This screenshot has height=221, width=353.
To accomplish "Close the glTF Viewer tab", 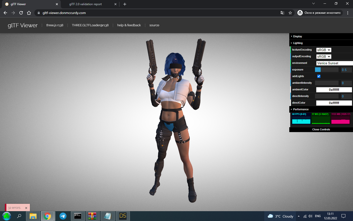I will 57,4.
